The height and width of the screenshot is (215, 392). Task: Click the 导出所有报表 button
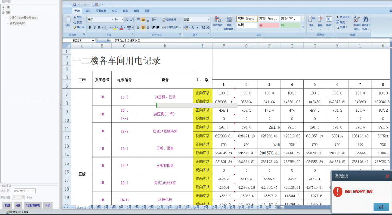pos(32,205)
